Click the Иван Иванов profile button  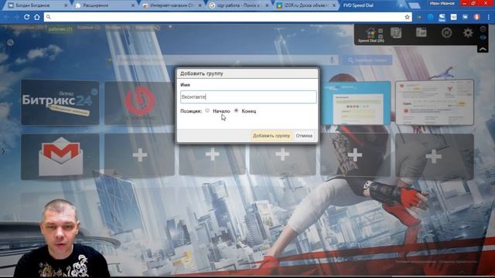tap(442, 3)
